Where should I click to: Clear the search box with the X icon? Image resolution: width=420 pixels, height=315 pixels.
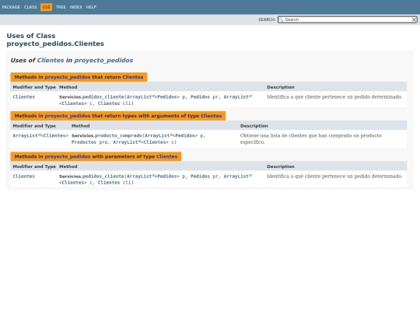click(x=414, y=19)
